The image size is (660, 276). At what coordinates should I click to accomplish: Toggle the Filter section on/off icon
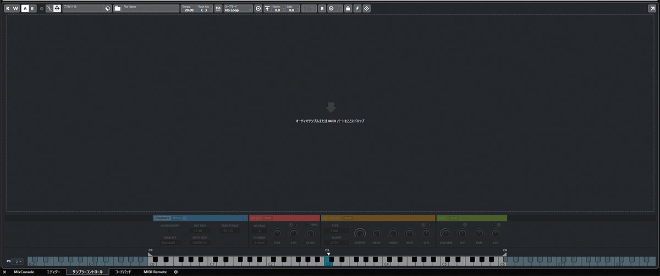point(325,218)
